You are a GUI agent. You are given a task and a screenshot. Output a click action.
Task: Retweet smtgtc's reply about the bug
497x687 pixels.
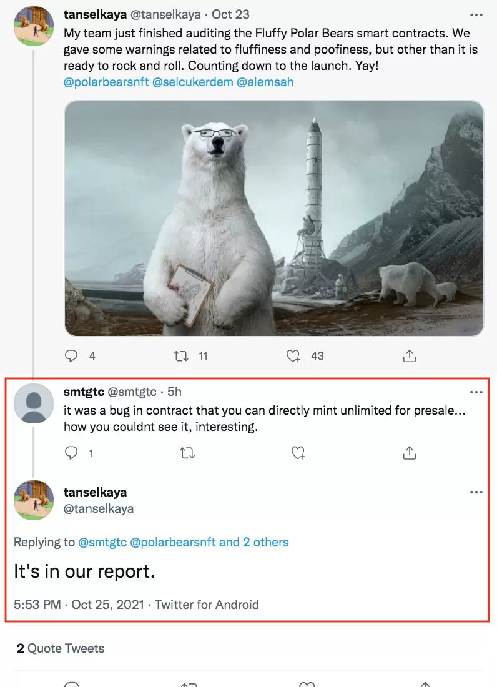pos(187,453)
